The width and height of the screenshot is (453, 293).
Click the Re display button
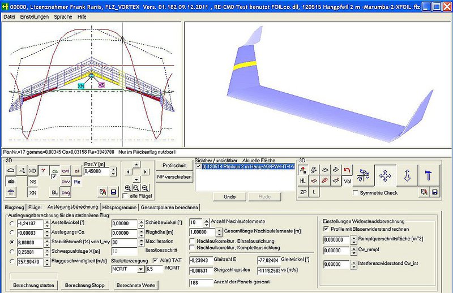[77, 182]
